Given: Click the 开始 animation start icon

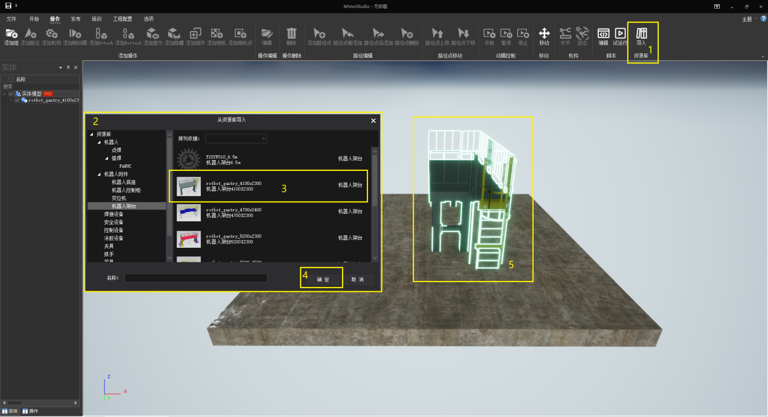Looking at the screenshot, I should 489,33.
